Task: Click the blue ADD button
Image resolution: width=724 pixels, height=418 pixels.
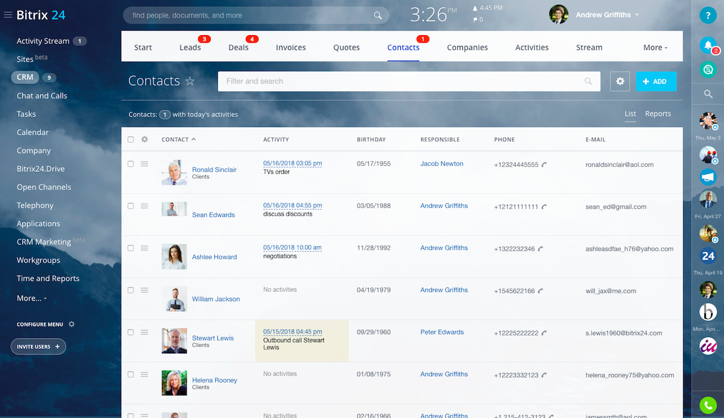Action: point(655,82)
